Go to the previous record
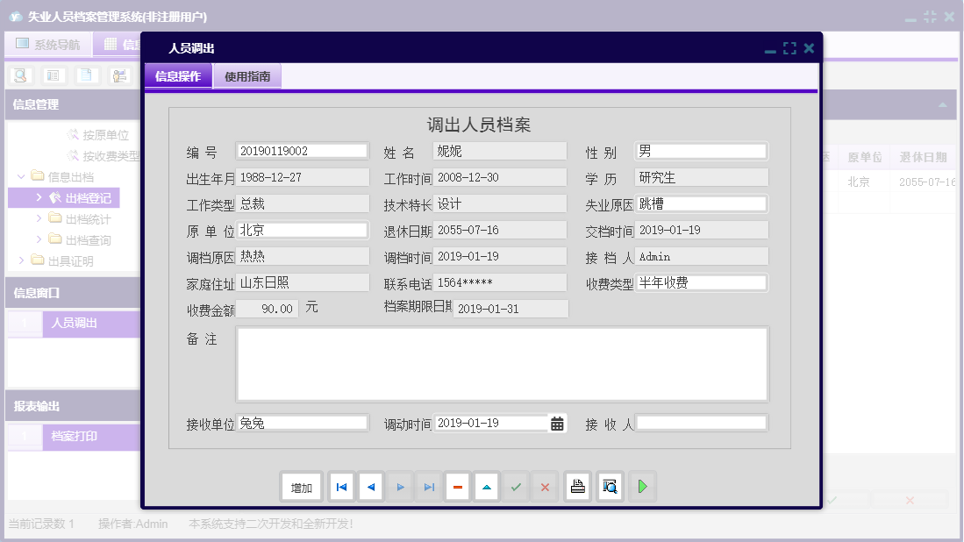This screenshot has height=542, width=964. pyautogui.click(x=371, y=487)
